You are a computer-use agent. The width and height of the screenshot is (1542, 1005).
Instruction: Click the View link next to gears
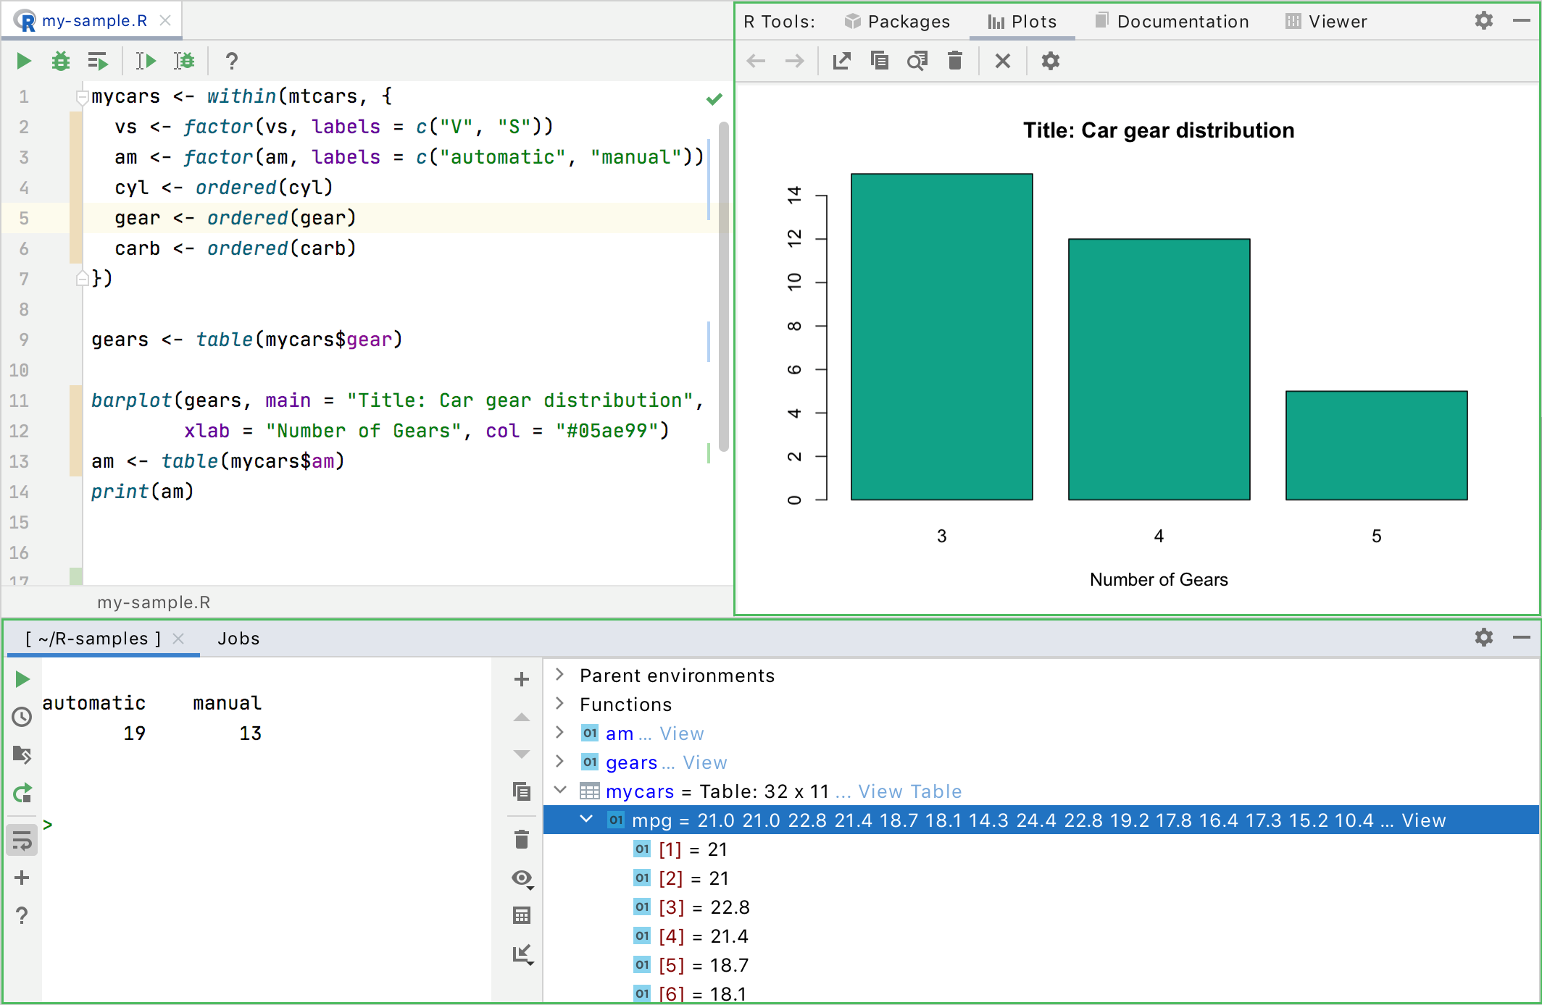704,762
